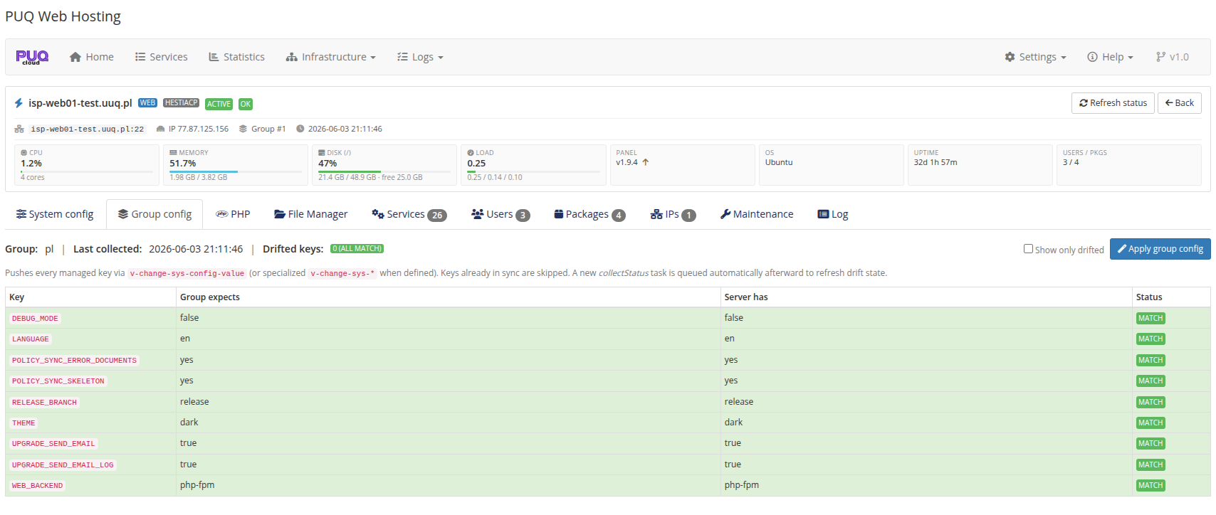Expand the Infrastructure dropdown menu

[x=331, y=57]
